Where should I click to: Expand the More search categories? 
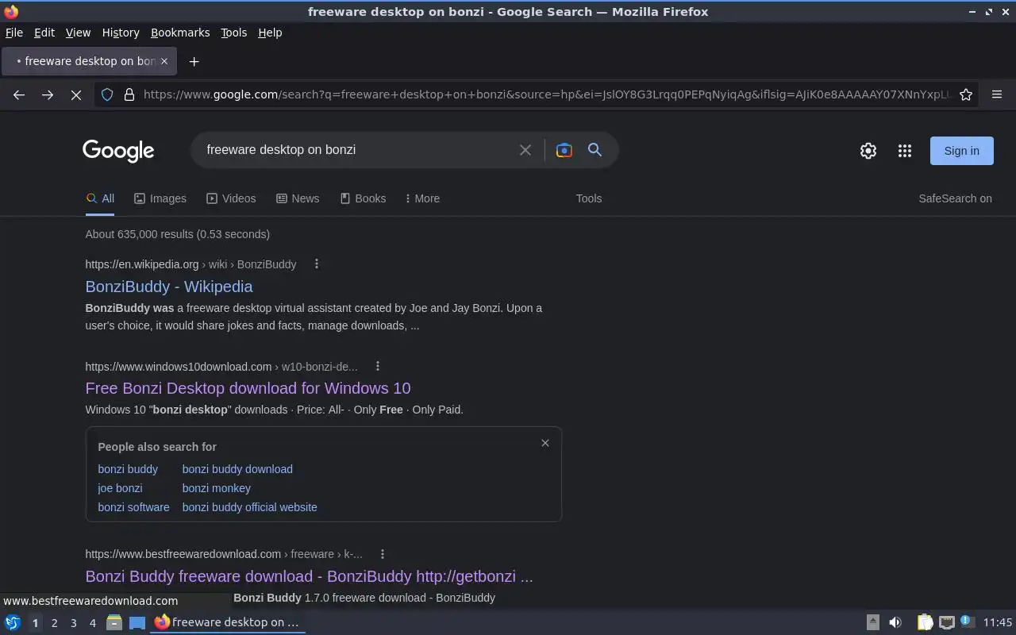click(422, 198)
